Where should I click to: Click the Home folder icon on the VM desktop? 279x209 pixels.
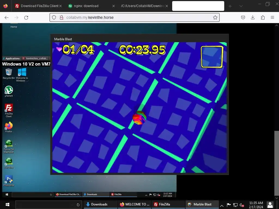click(14, 26)
